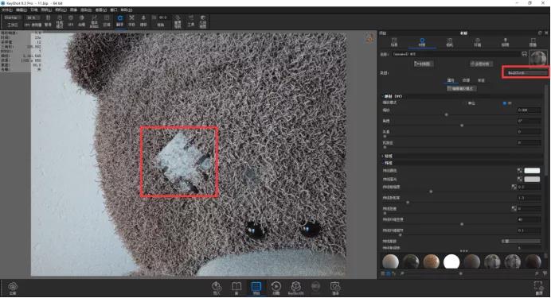Image resolution: width=551 pixels, height=298 pixels.
Task: Select the blue radio button in scale mode row
Action: click(x=505, y=103)
